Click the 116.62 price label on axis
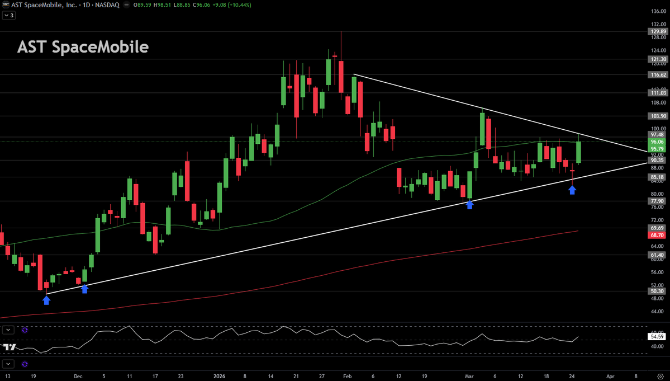 658,75
